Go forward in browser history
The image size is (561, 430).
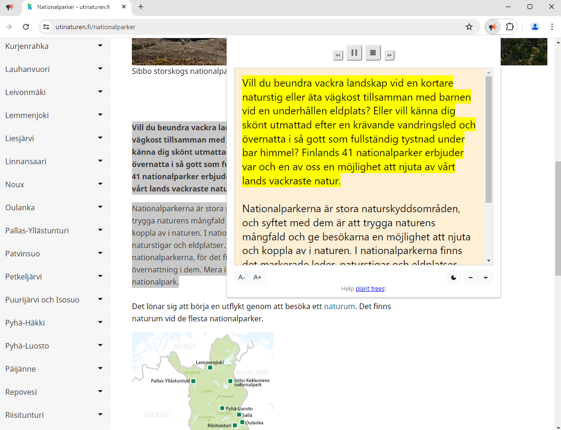[9, 27]
